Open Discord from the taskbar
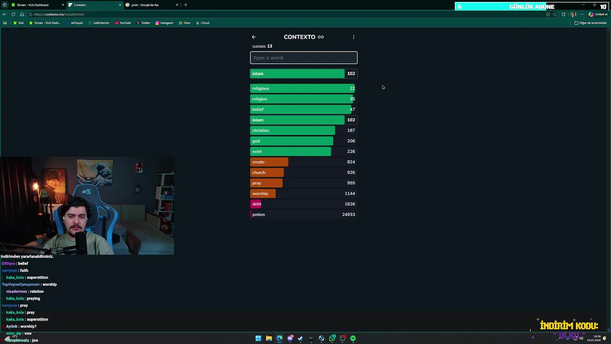The height and width of the screenshot is (344, 611). click(290, 338)
